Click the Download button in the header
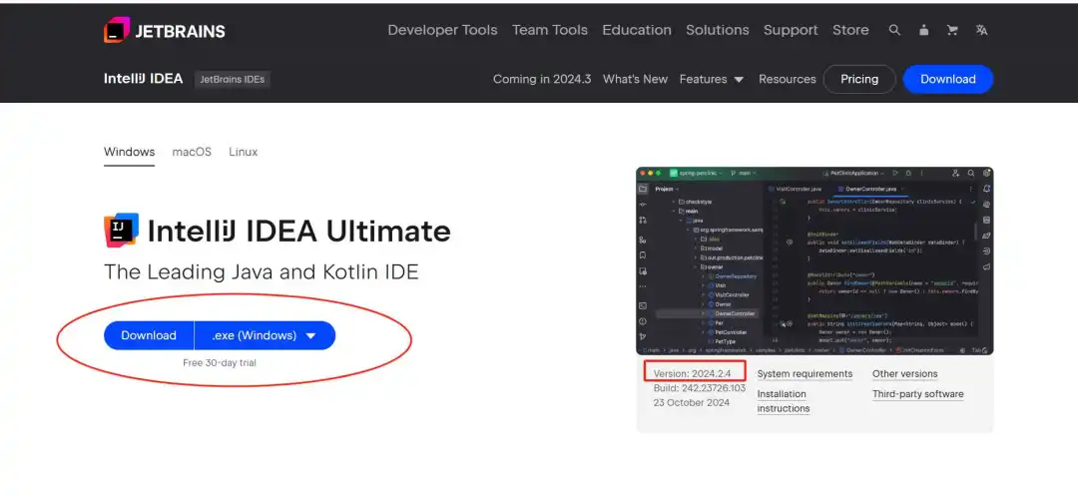This screenshot has height=496, width=1078. pos(948,79)
